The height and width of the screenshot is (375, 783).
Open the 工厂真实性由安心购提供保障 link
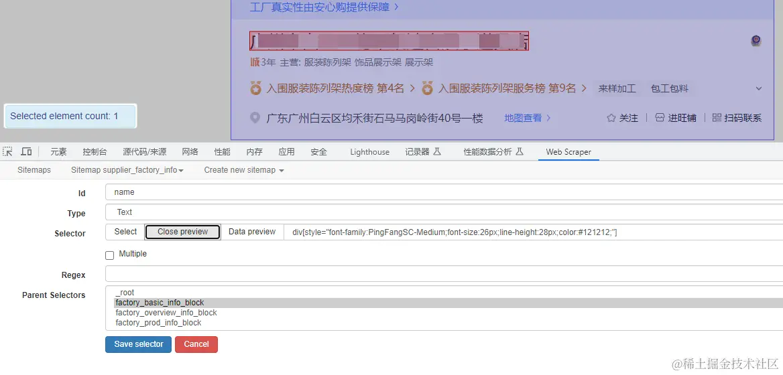click(x=324, y=7)
